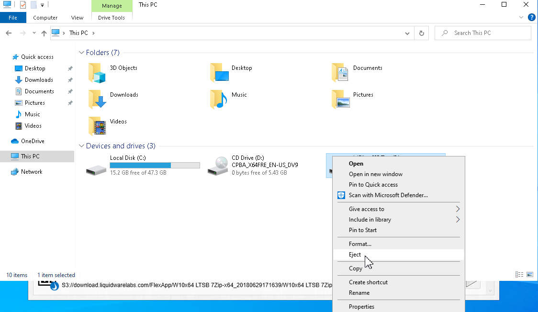Open Explorer help question mark icon
Viewport: 538px width, 312px height.
[531, 18]
